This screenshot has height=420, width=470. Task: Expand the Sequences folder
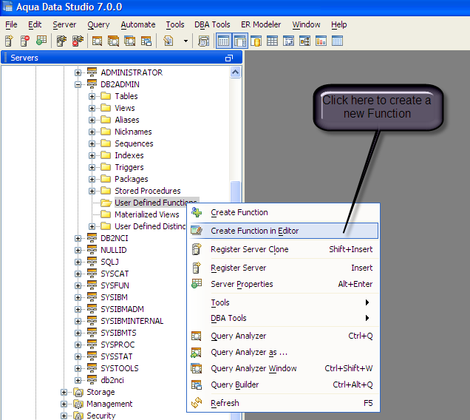92,143
